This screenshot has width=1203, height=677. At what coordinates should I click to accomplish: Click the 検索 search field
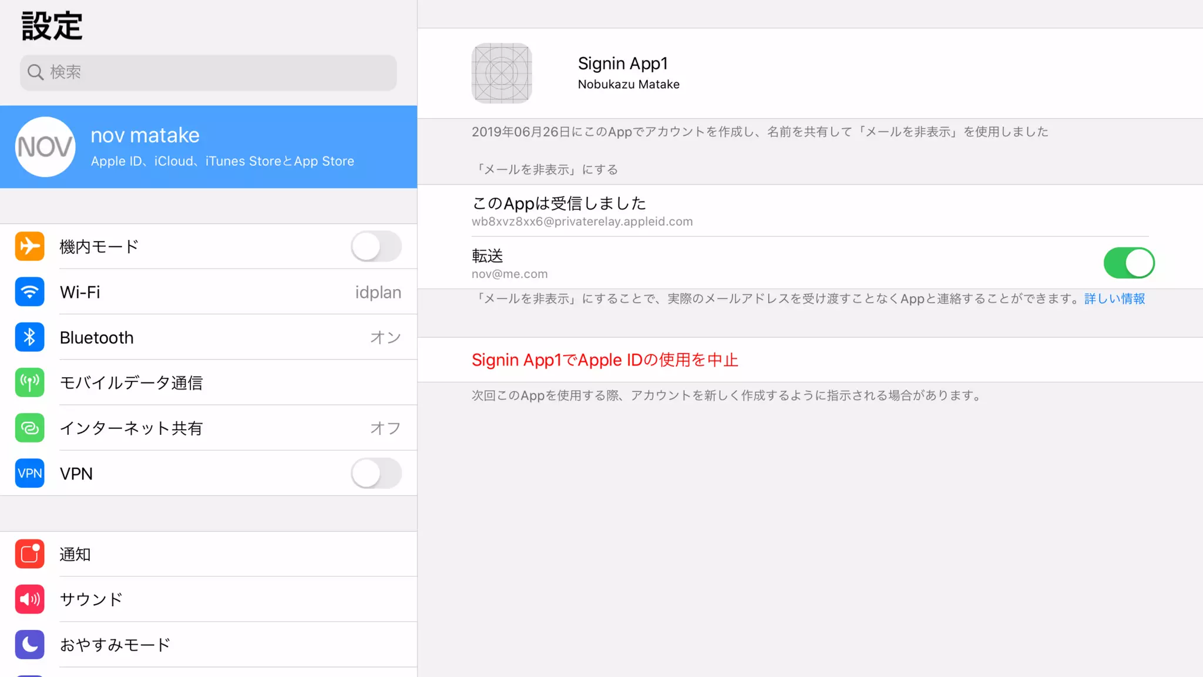click(x=209, y=72)
